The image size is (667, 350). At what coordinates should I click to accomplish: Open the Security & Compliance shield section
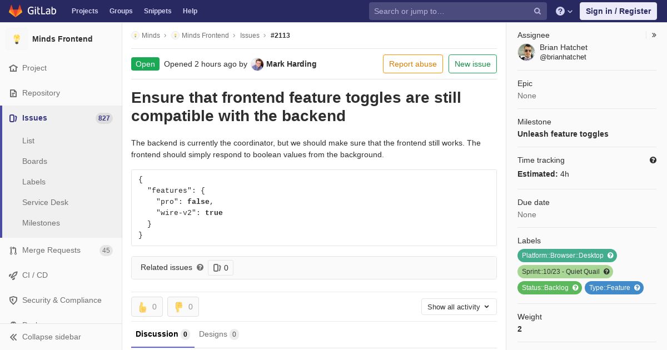[x=61, y=300]
